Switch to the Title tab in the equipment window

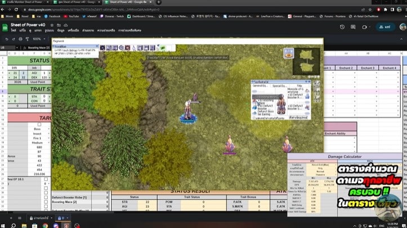299,86
